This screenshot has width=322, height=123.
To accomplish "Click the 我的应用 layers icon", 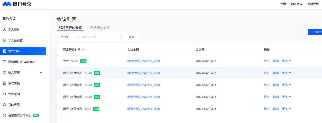I will coord(5,105).
